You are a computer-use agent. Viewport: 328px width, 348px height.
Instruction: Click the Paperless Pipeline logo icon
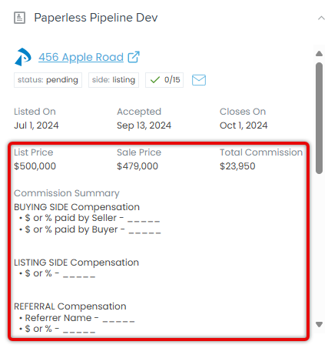click(23, 57)
